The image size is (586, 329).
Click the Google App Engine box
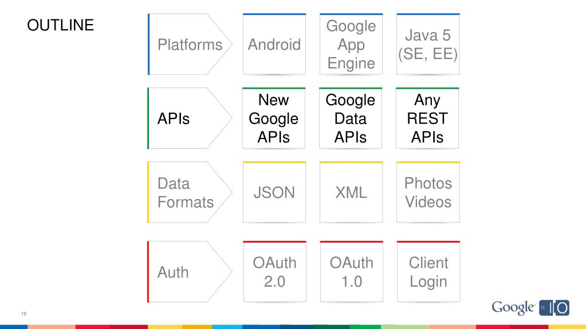coord(351,44)
